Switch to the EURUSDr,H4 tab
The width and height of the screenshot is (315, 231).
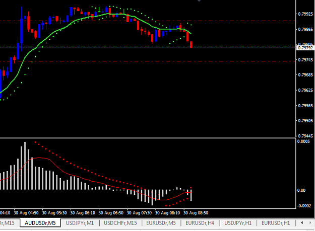[x=200, y=223]
